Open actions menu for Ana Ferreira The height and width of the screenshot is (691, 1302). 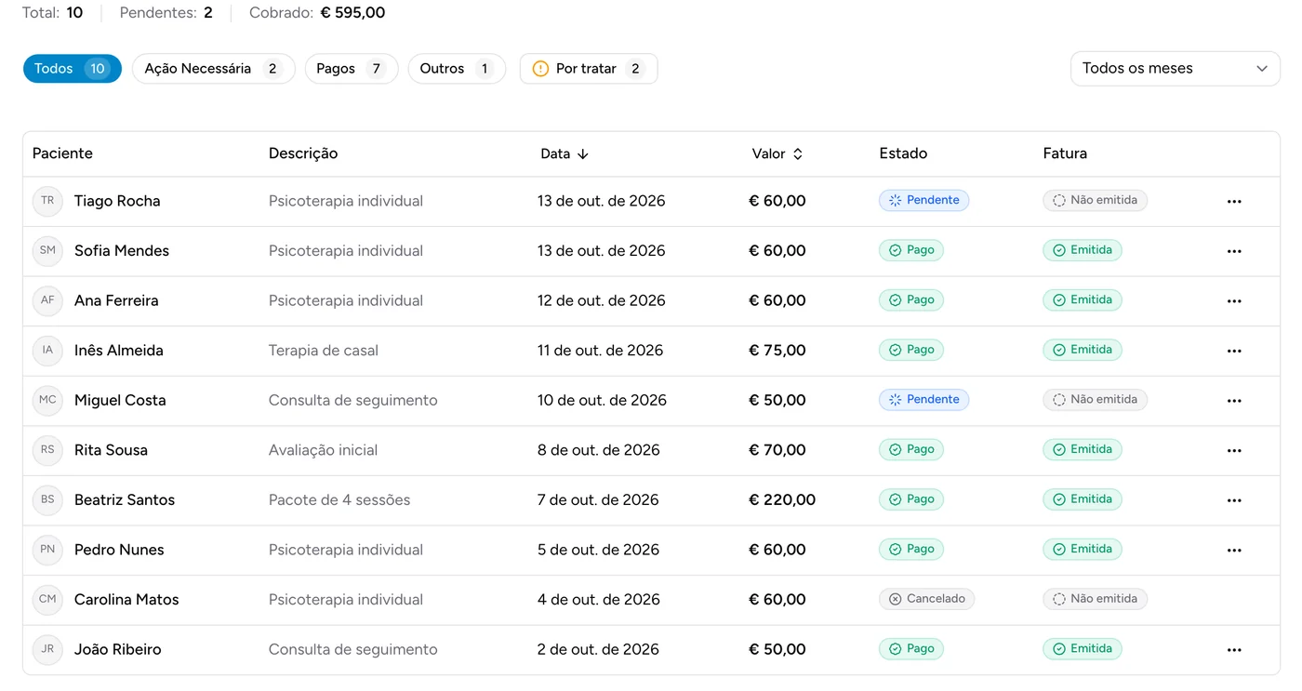click(1234, 301)
